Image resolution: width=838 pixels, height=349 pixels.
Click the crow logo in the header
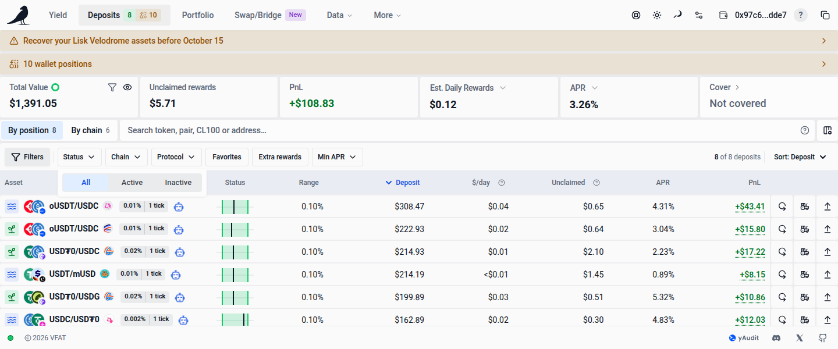point(19,15)
